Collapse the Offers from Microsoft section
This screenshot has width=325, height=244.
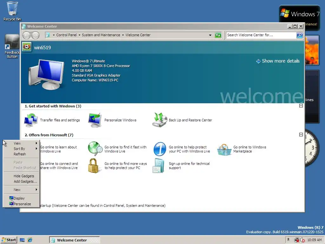(x=301, y=134)
